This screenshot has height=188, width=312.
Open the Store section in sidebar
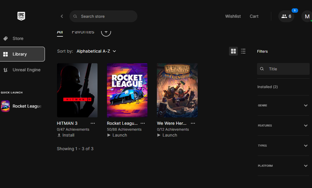pyautogui.click(x=18, y=38)
